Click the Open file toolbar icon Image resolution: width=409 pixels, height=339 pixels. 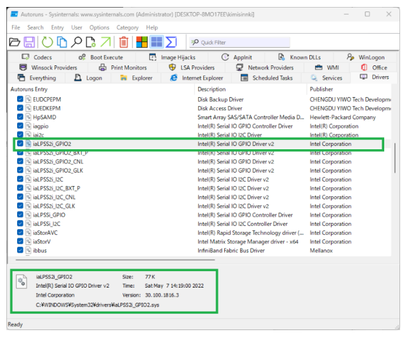coord(15,42)
